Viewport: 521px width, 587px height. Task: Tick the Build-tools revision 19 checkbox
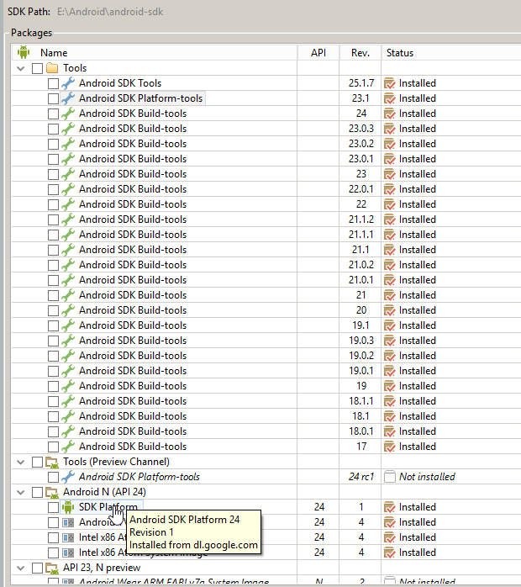(53, 386)
